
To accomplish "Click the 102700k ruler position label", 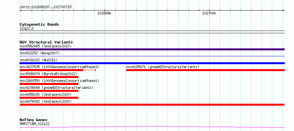I will coord(209,13).
